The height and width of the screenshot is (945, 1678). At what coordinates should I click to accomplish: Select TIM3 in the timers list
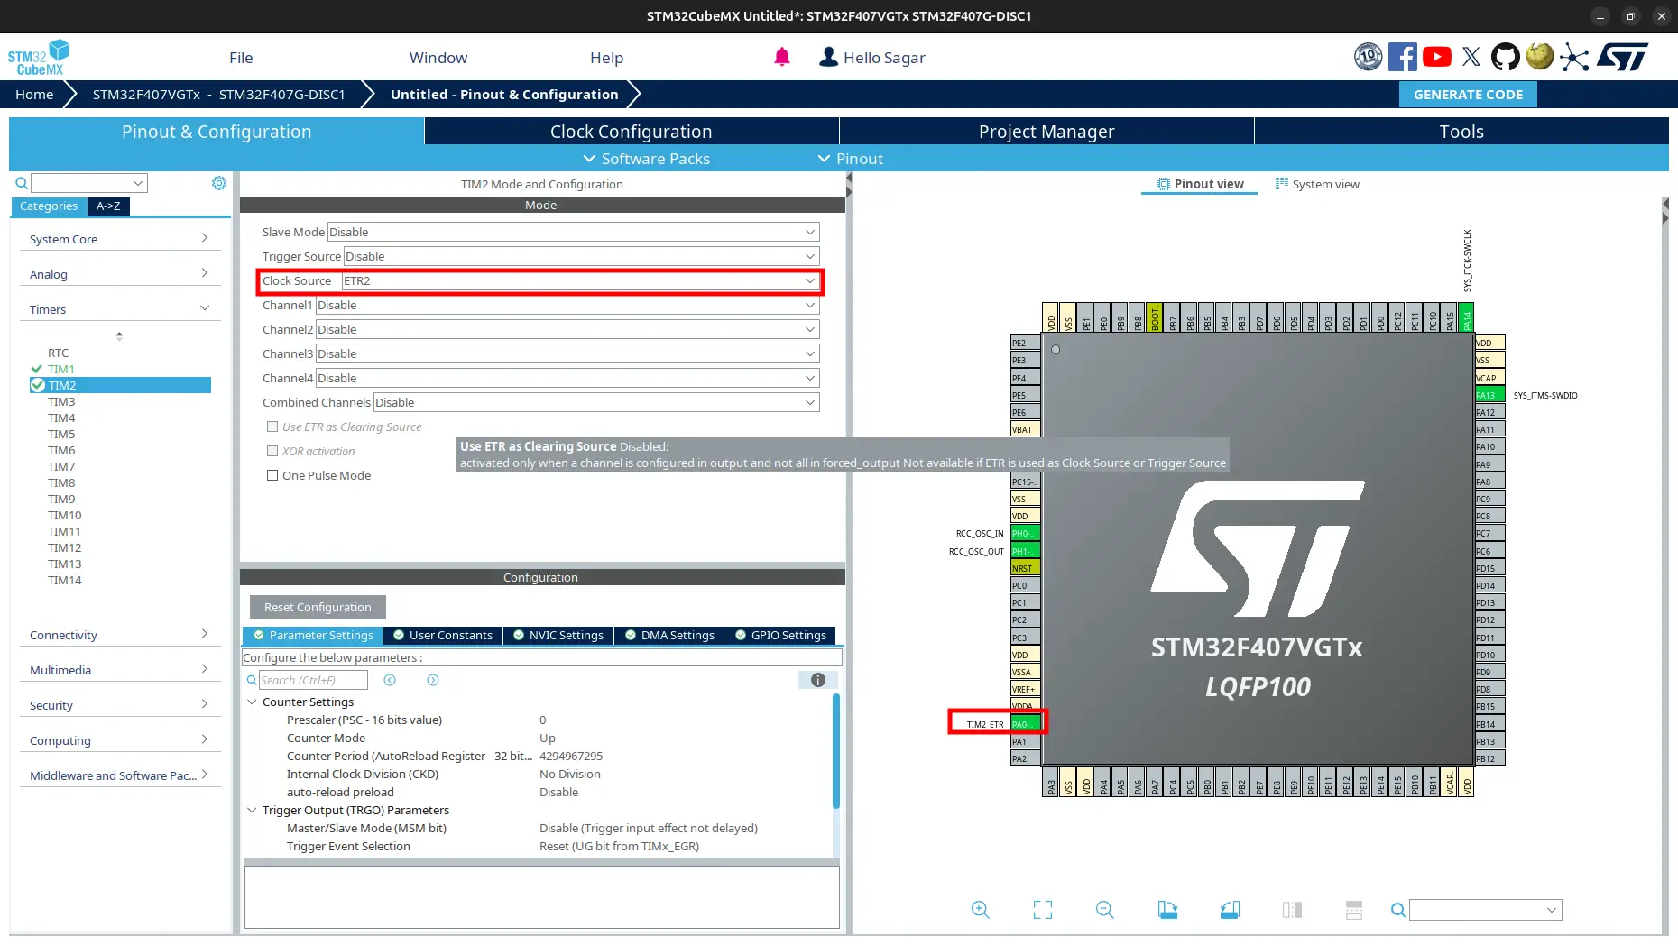61,401
